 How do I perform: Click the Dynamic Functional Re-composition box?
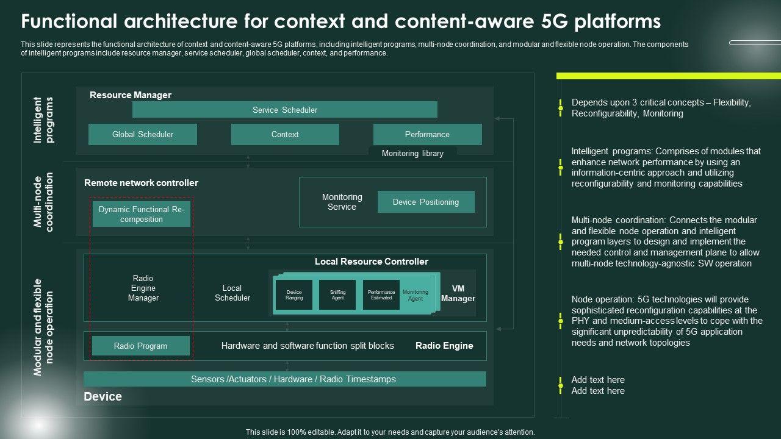click(142, 215)
